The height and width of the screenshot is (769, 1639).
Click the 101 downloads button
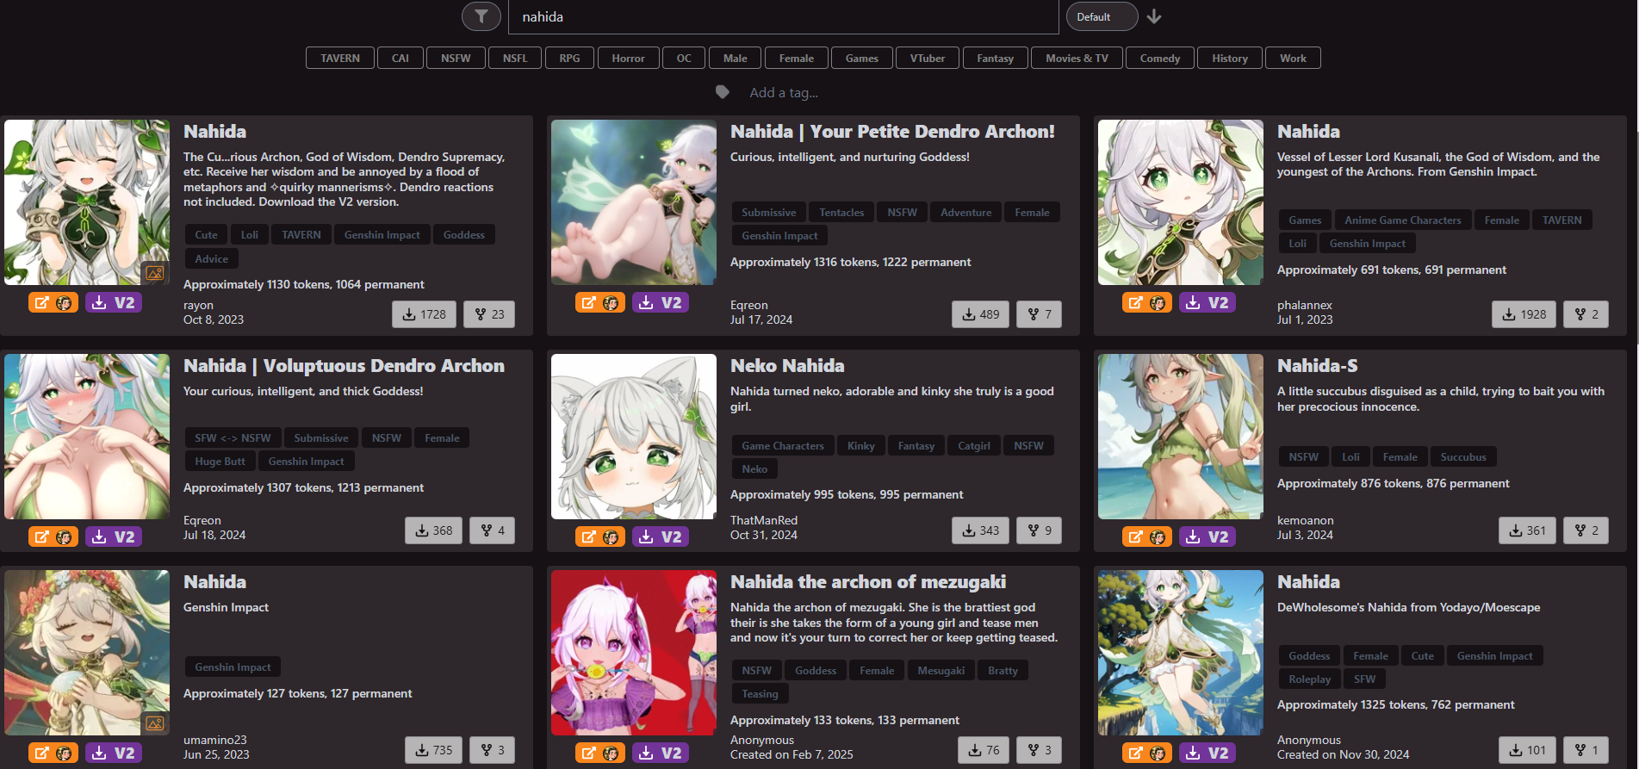1527,750
